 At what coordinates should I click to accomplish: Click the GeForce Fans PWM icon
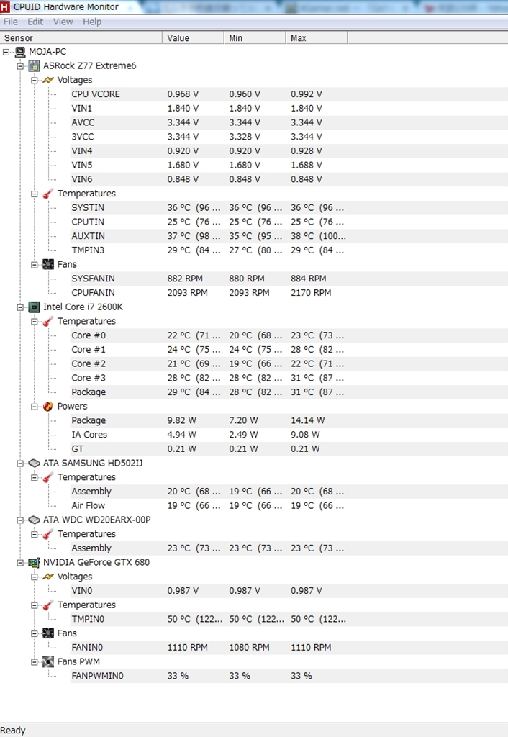48,661
